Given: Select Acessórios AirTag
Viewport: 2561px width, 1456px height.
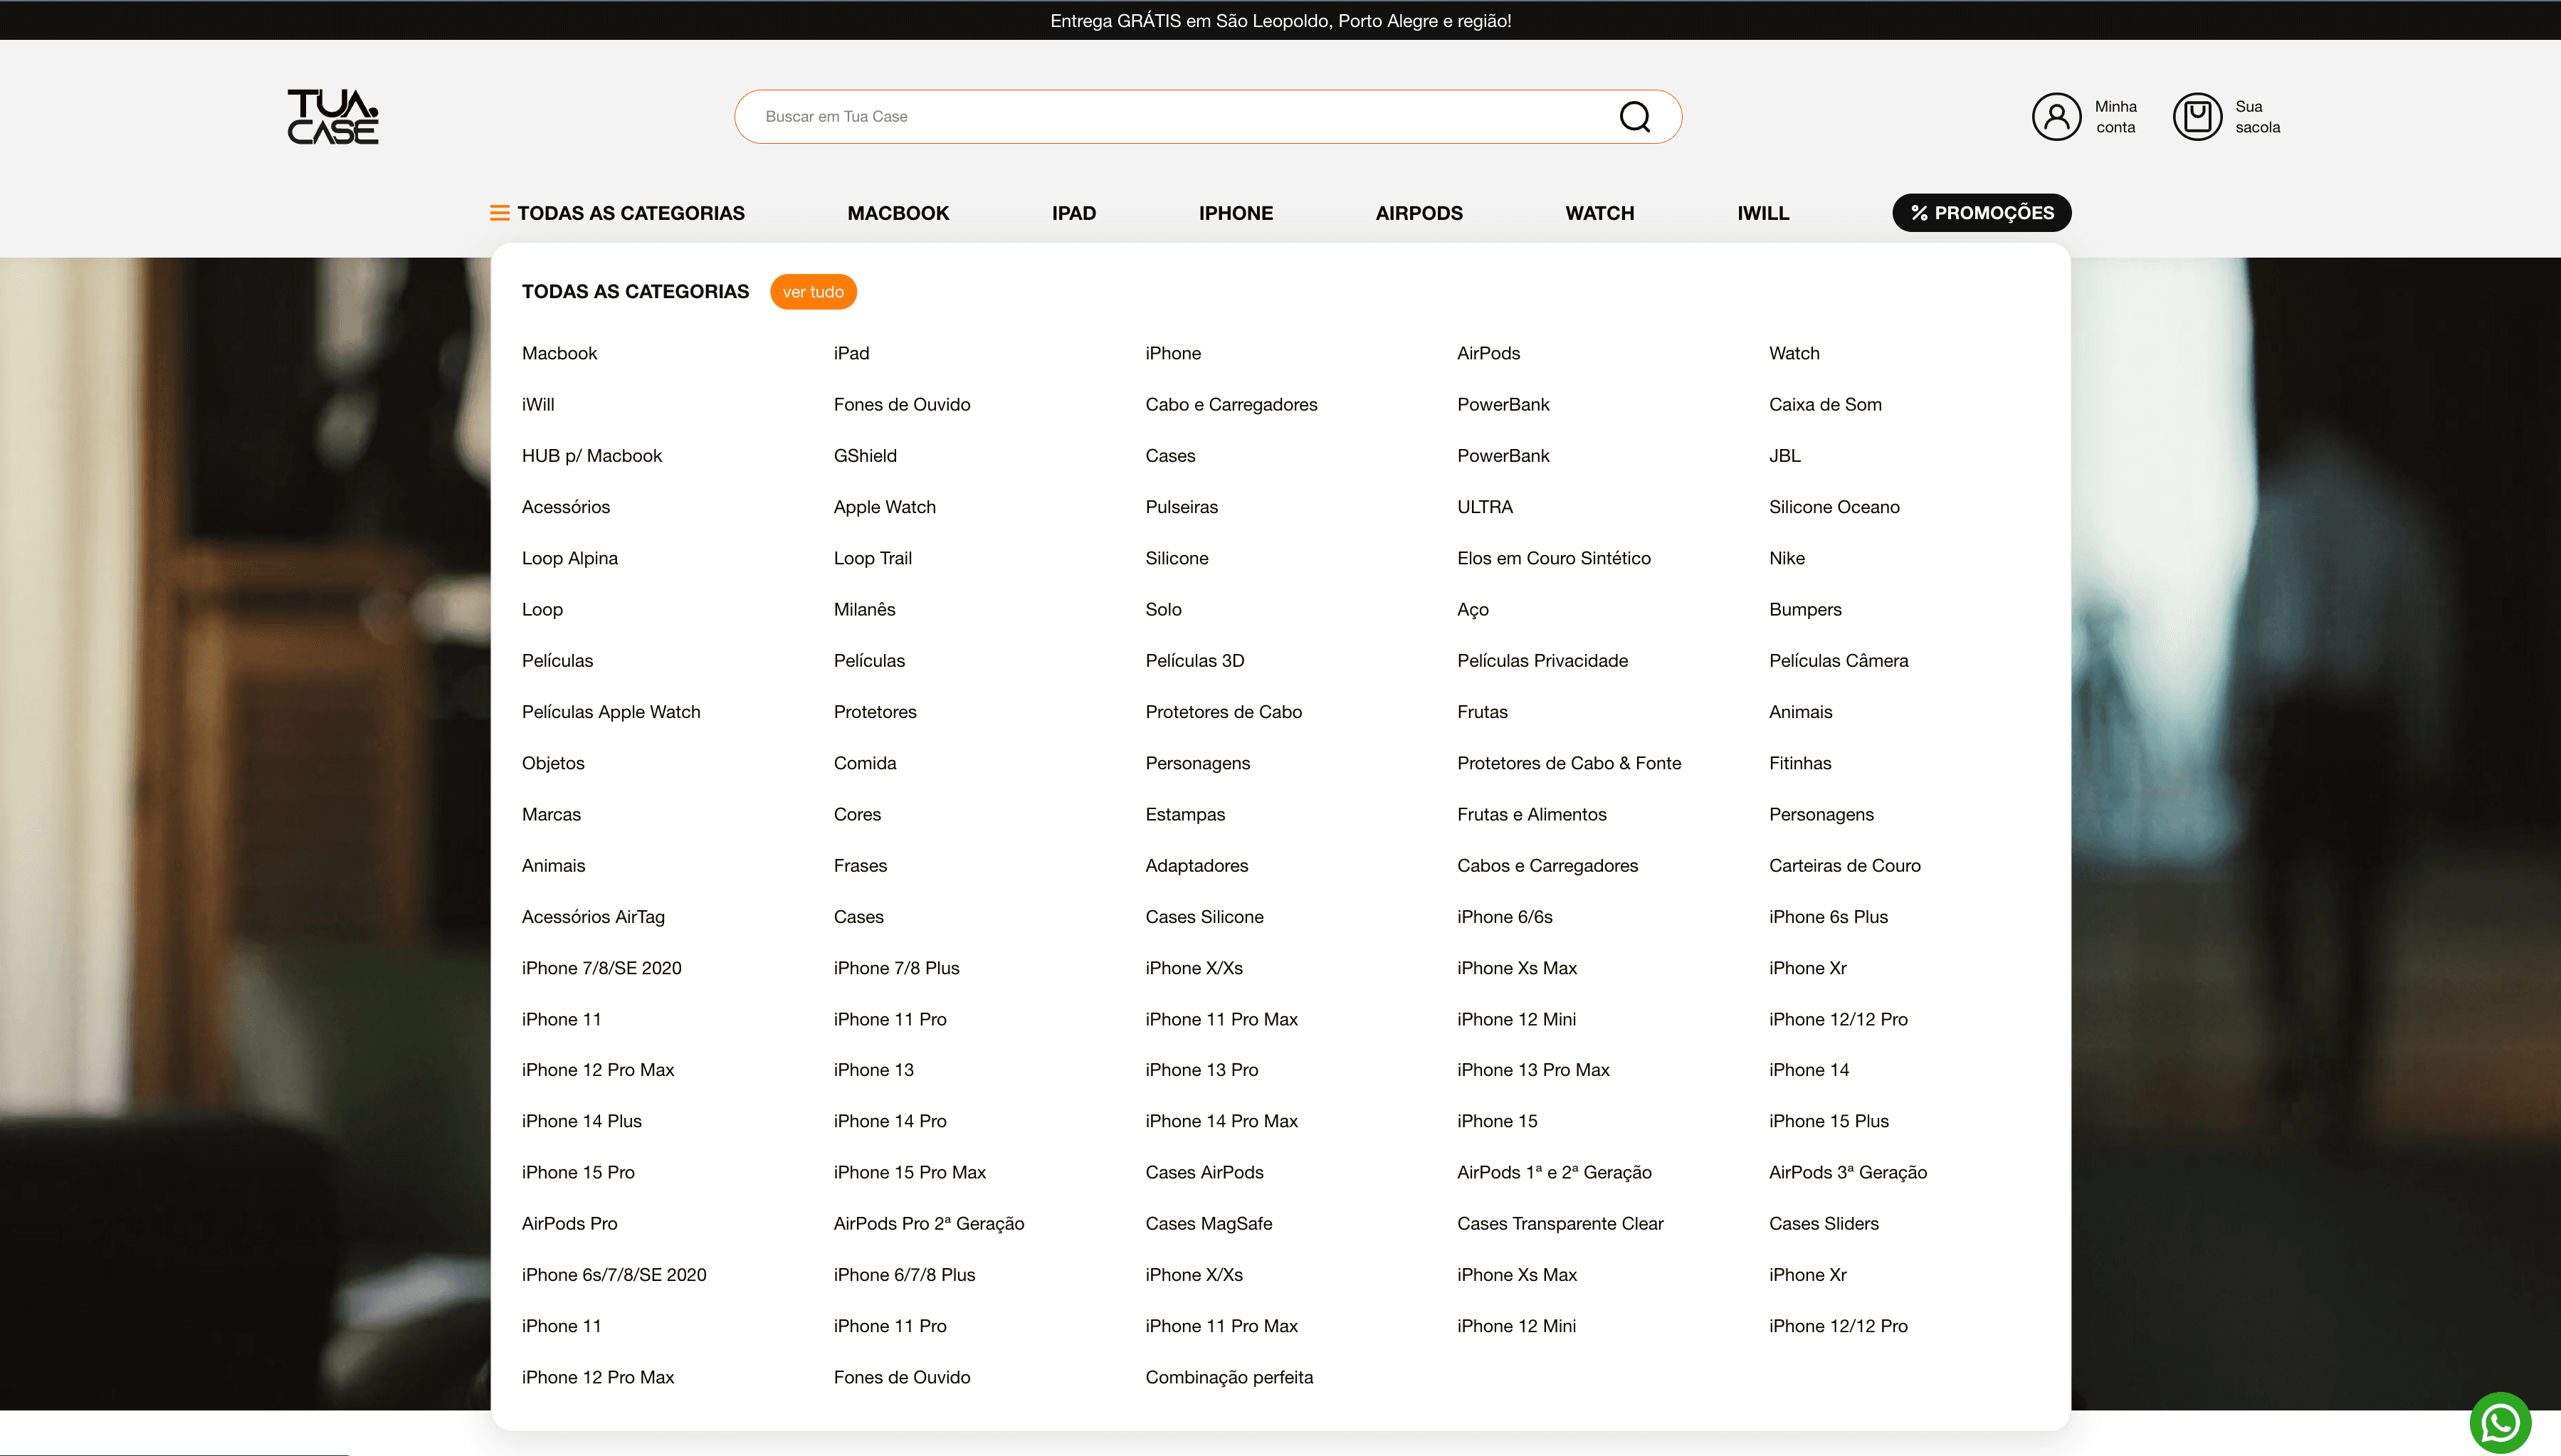Looking at the screenshot, I should click(592, 917).
